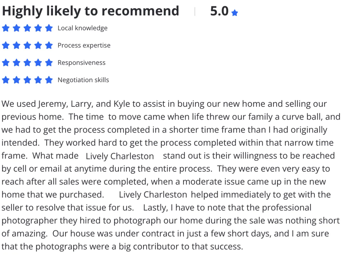Click the 'Negotiation skills' label

point(83,80)
